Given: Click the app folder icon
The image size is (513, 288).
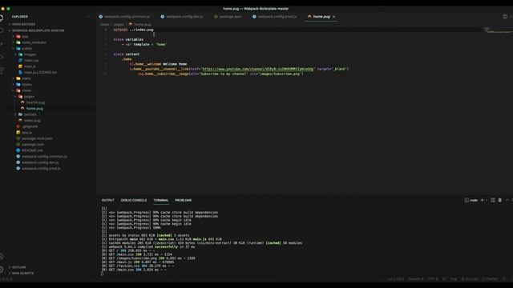Looking at the screenshot, I should click(18, 36).
